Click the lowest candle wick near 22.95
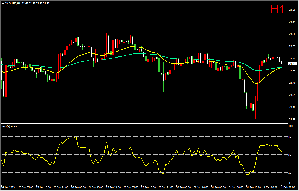The width and height of the screenshot is (299, 191). (255, 114)
